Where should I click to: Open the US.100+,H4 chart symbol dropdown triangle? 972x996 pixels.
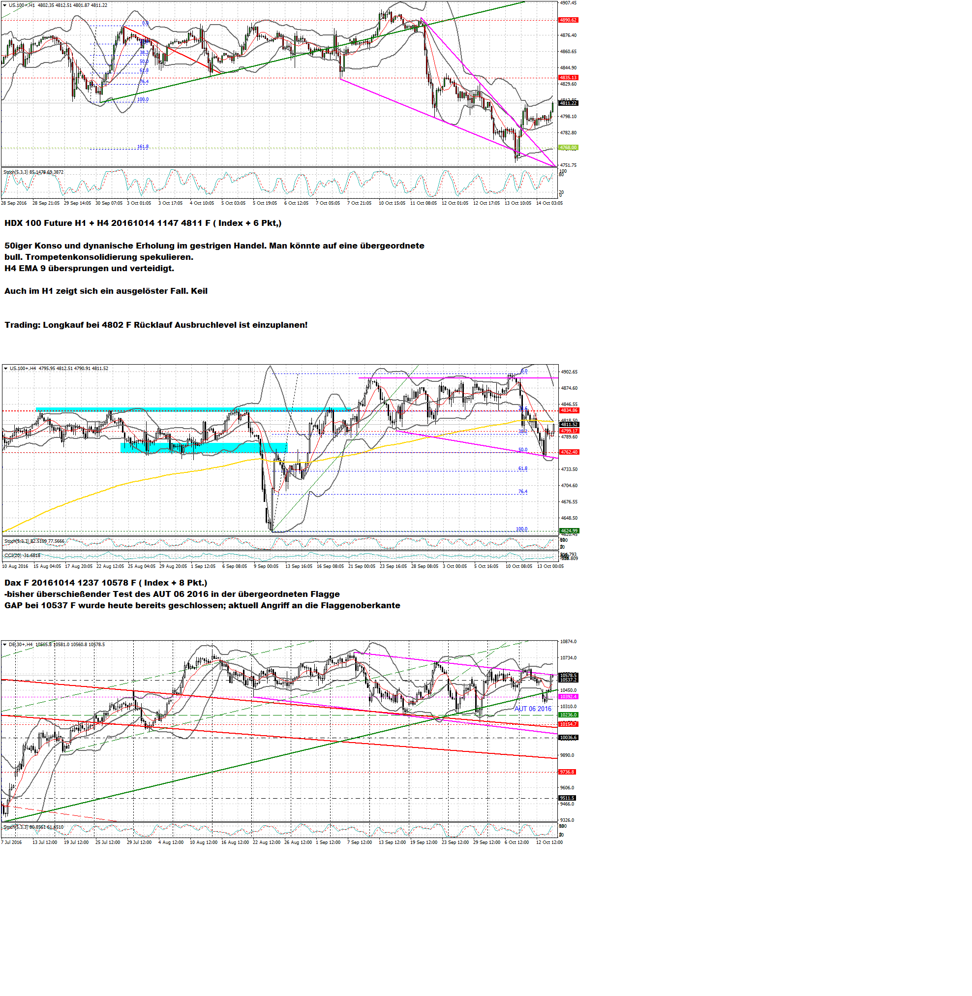click(5, 368)
